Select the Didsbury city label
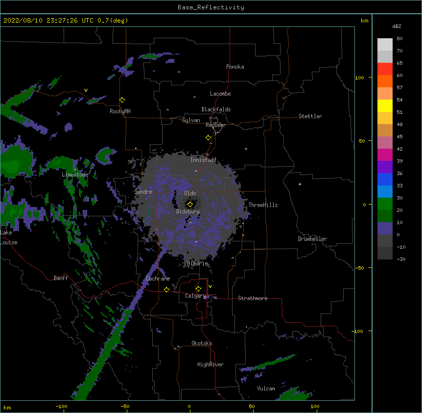The image size is (422, 413). pos(188,211)
